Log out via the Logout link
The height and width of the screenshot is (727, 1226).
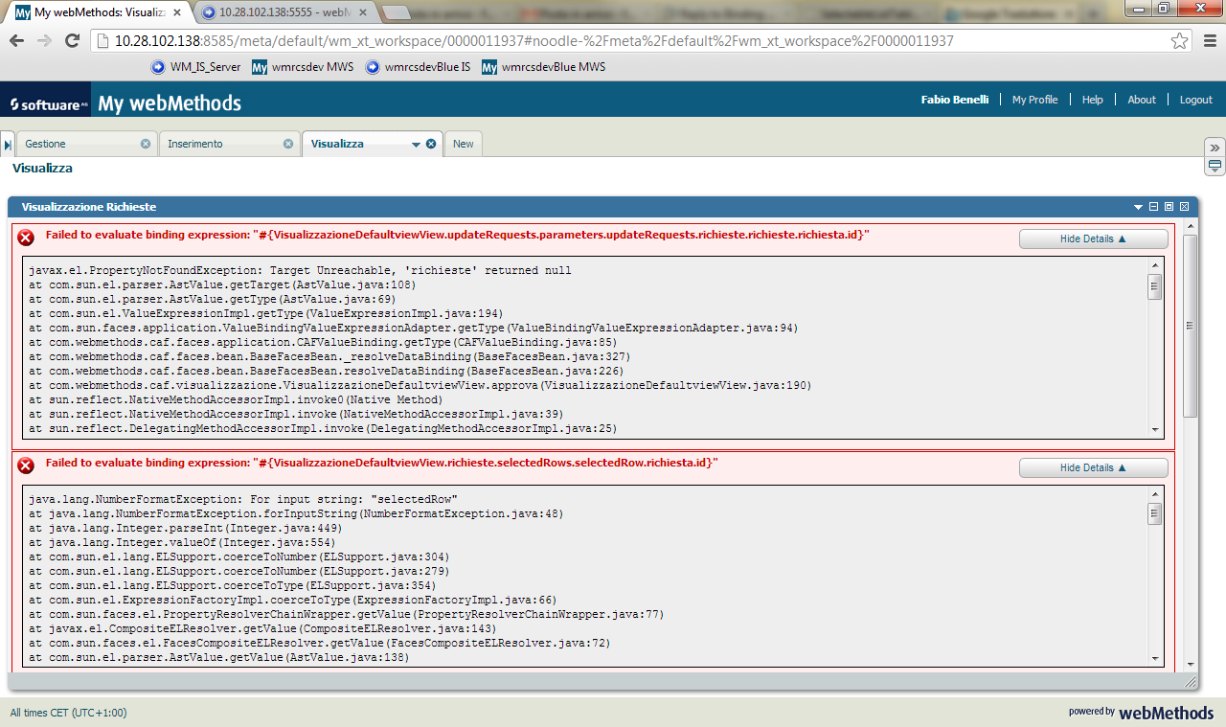point(1196,100)
